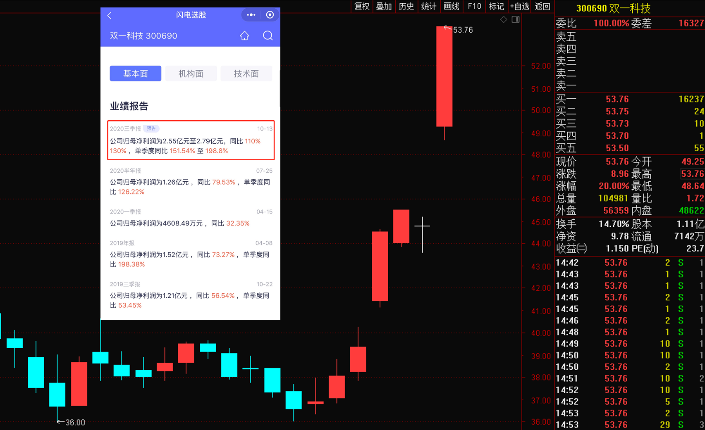Click the diamond icon above chart
This screenshot has height=430, width=705.
click(503, 19)
